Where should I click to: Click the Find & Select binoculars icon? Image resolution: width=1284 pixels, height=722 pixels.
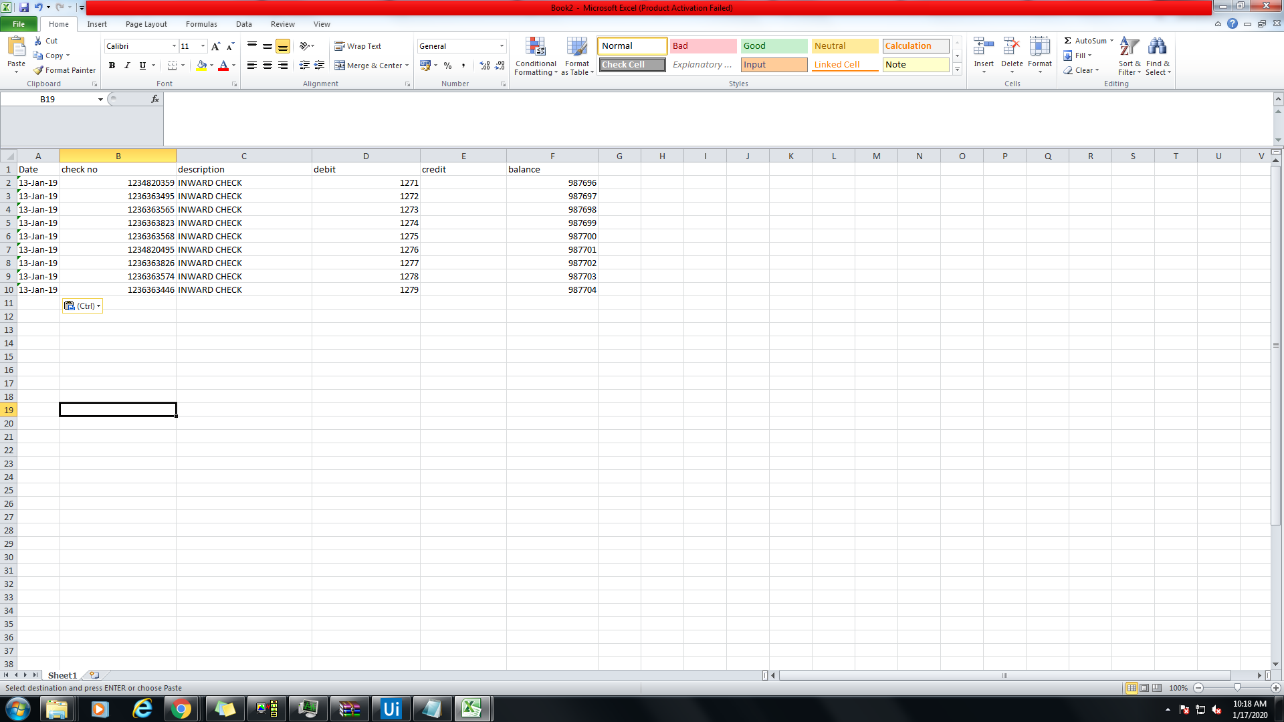pos(1157,47)
